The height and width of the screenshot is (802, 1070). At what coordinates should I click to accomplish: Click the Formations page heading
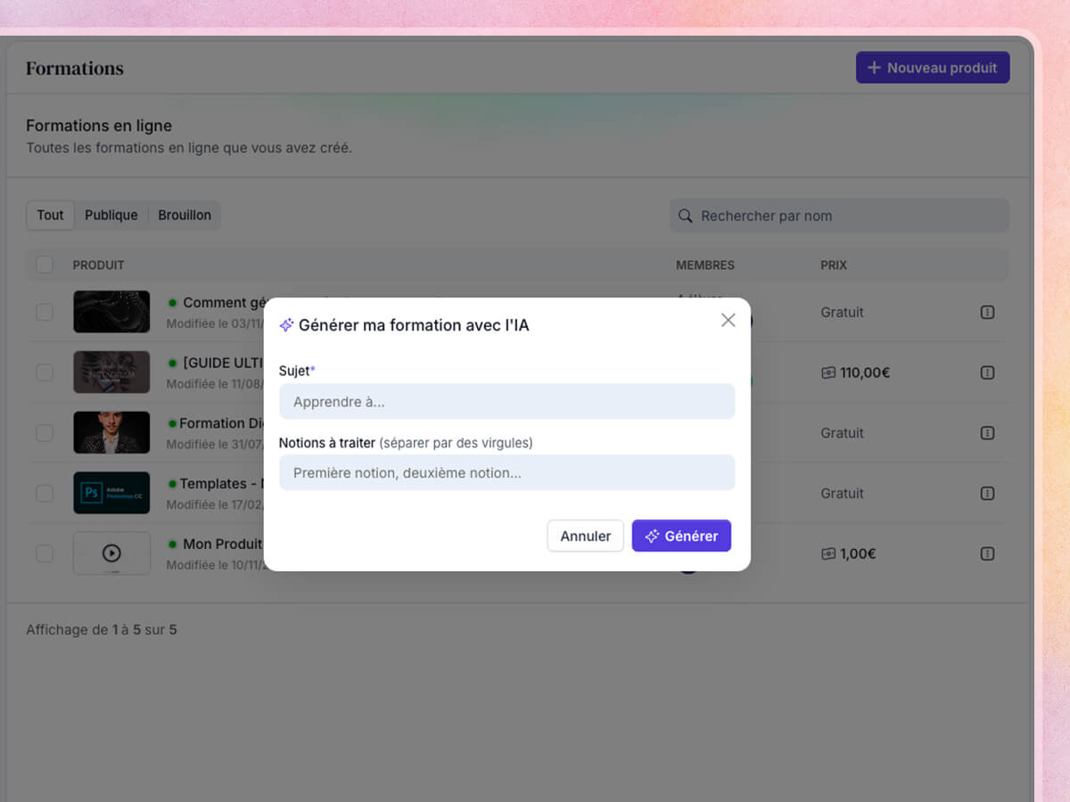point(75,69)
